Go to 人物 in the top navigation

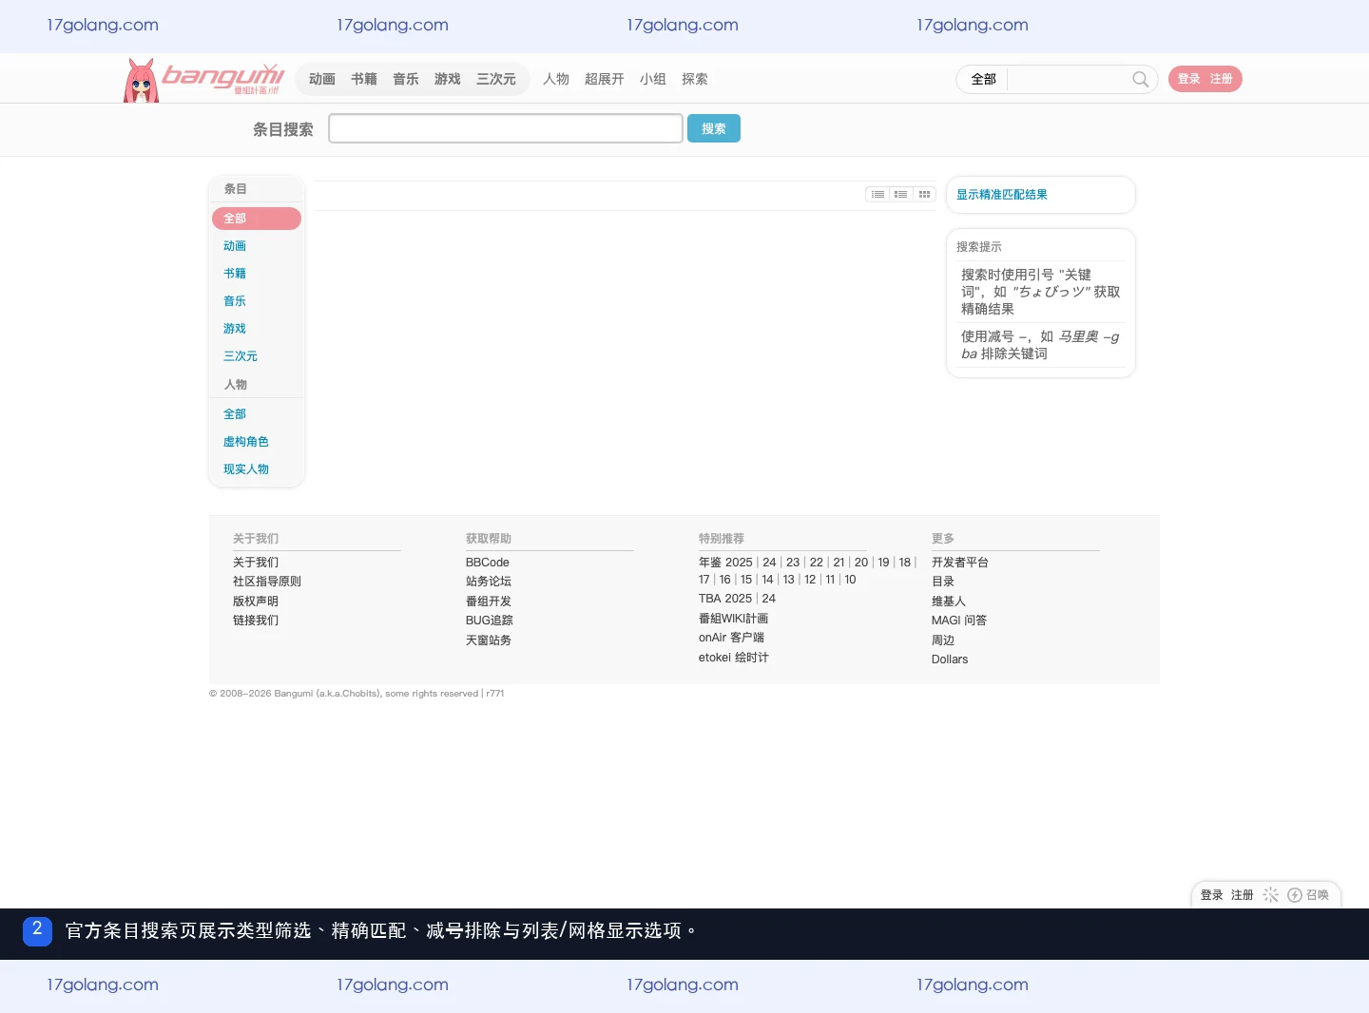[x=556, y=79]
